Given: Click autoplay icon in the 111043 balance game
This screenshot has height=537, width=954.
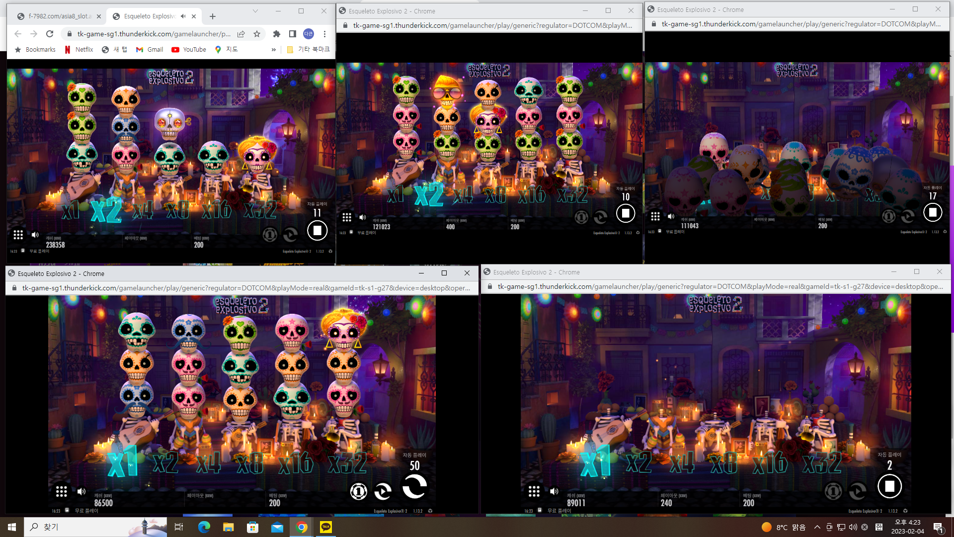Looking at the screenshot, I should 908,216.
